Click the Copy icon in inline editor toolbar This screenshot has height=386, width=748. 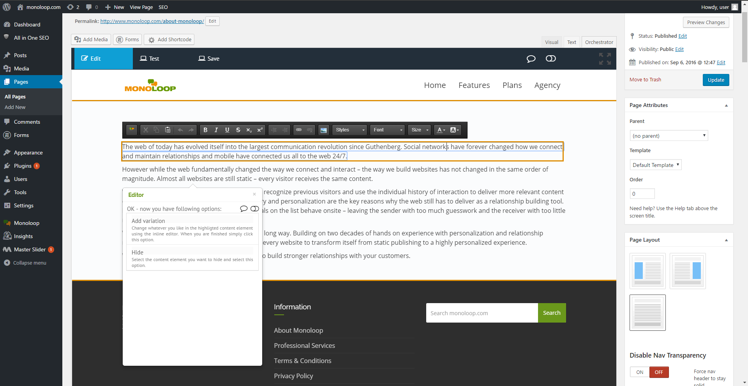[x=157, y=130]
